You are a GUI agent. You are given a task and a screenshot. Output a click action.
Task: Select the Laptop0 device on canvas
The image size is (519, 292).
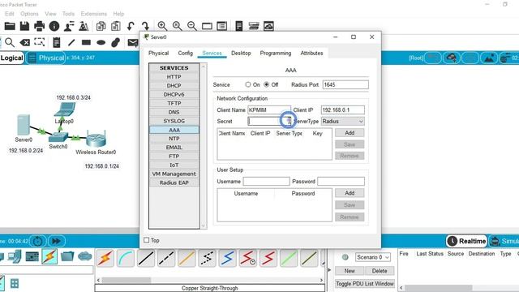click(65, 110)
